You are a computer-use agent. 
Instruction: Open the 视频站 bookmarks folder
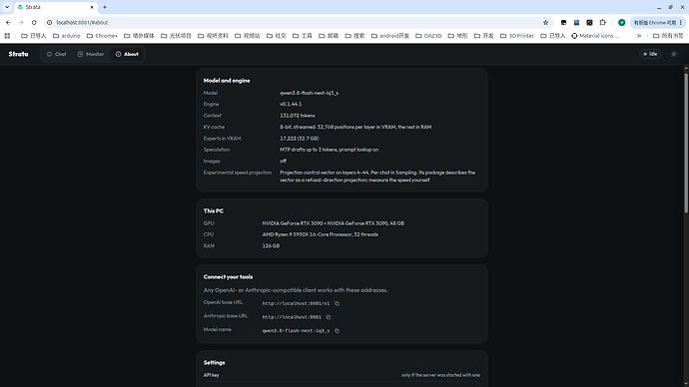(x=247, y=36)
